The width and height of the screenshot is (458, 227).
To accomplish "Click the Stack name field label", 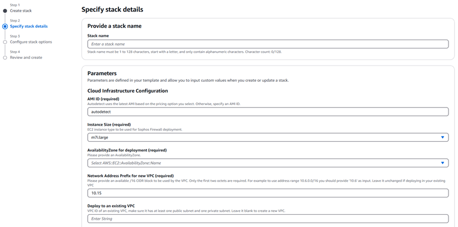I will (x=98, y=36).
